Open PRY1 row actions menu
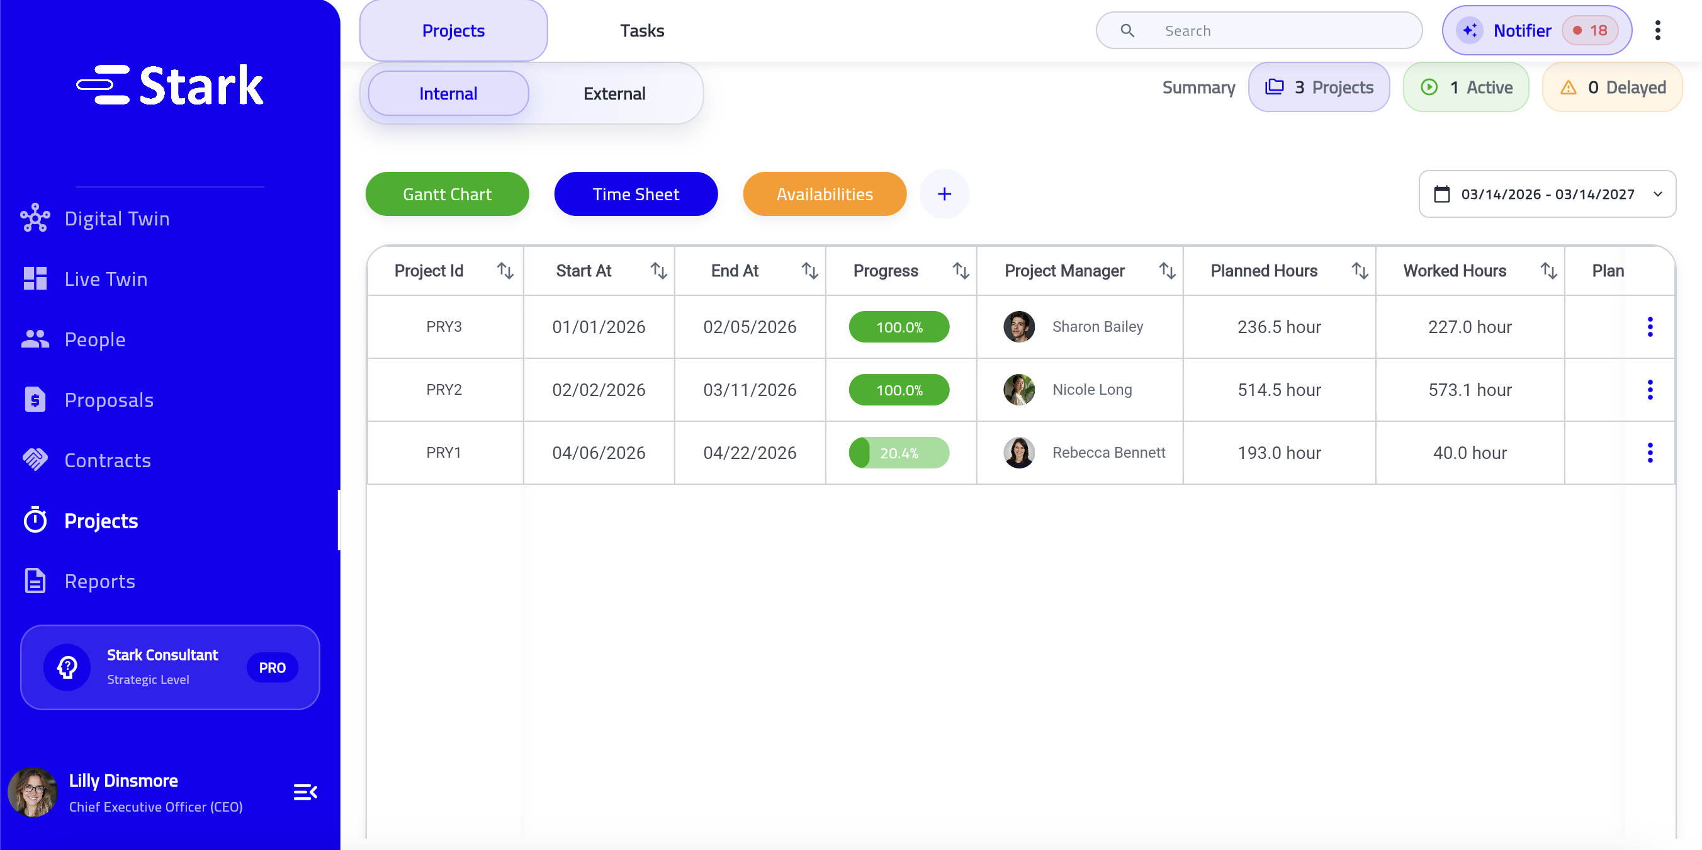 [1649, 453]
